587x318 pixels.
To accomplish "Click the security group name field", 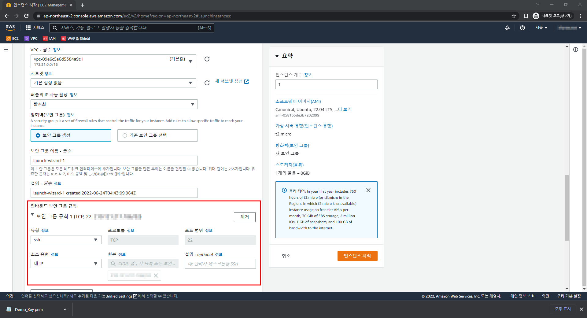I will click(x=114, y=161).
